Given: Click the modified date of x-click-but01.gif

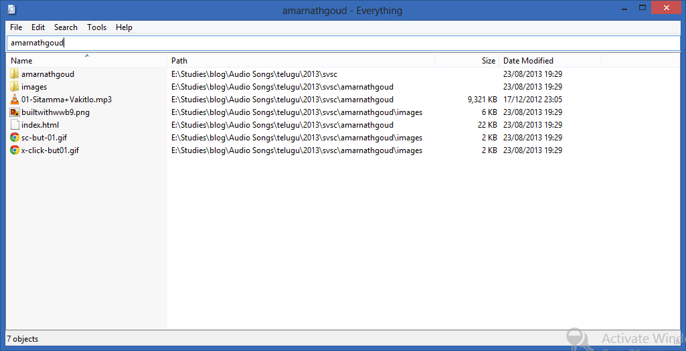Looking at the screenshot, I should [533, 150].
